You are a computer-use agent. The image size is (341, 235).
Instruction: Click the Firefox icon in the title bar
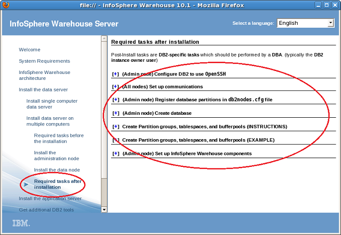click(6, 5)
